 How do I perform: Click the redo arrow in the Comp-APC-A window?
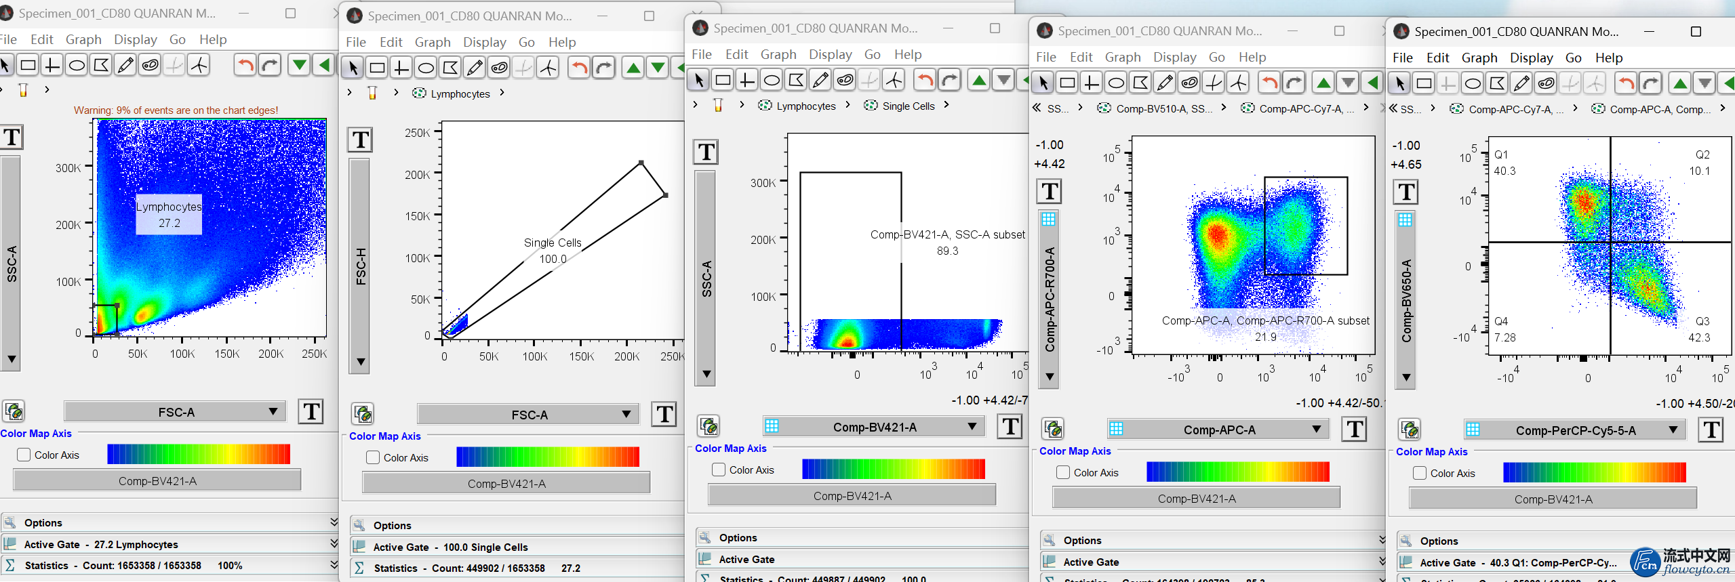click(x=1294, y=83)
